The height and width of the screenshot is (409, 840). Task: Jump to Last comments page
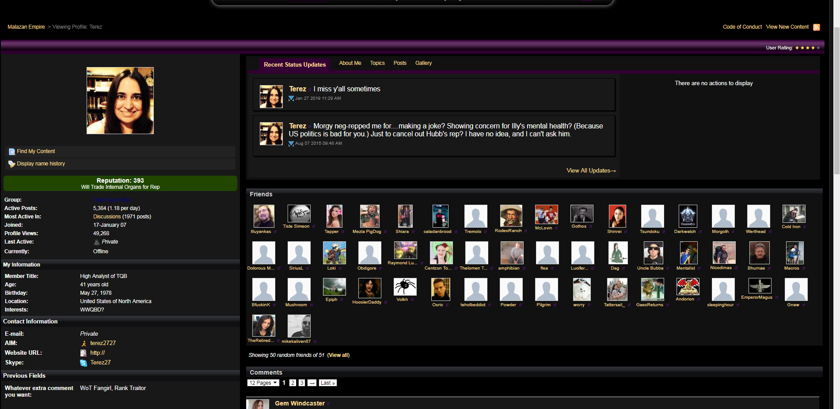pos(327,383)
